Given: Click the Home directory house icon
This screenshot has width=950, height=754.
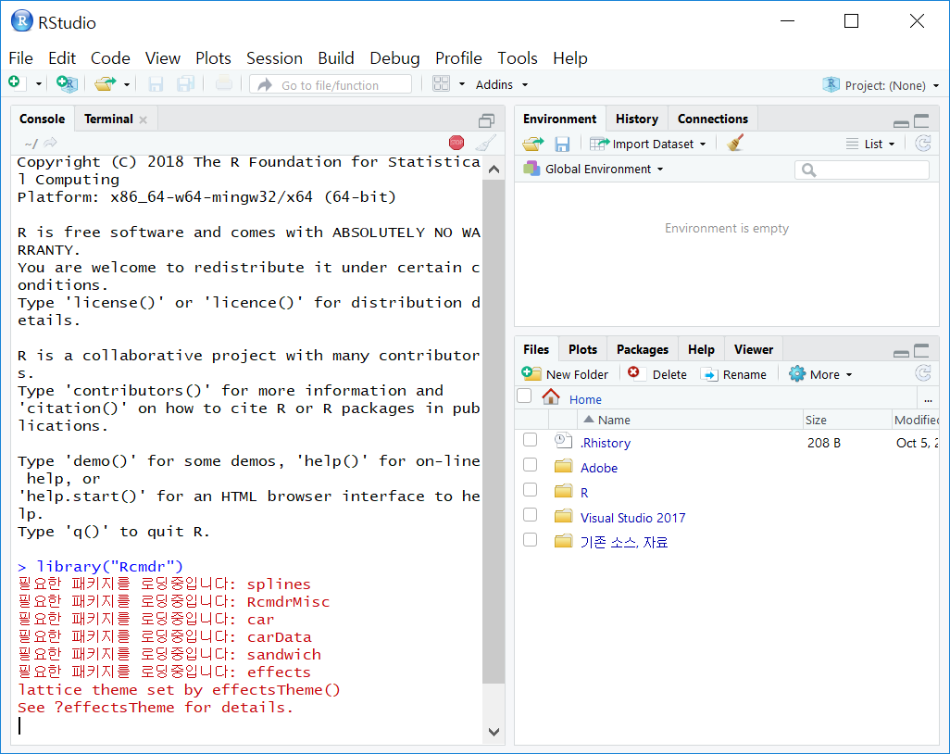Looking at the screenshot, I should pyautogui.click(x=551, y=397).
